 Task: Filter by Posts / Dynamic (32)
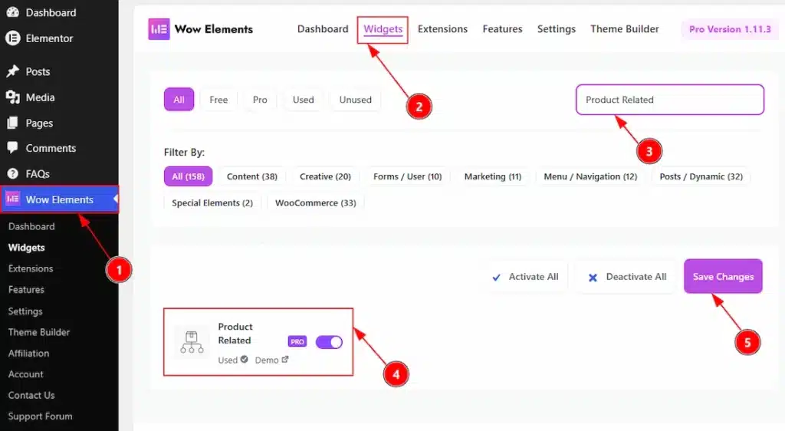(x=701, y=176)
